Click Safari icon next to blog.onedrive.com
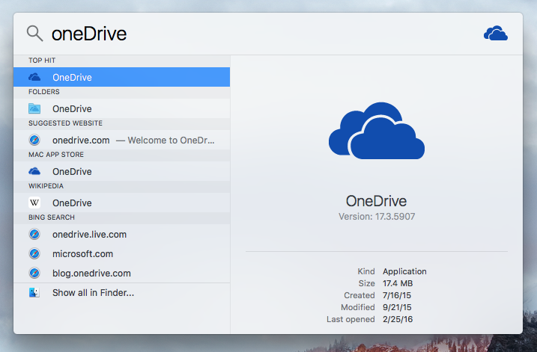This screenshot has height=352, width=537. pos(34,273)
